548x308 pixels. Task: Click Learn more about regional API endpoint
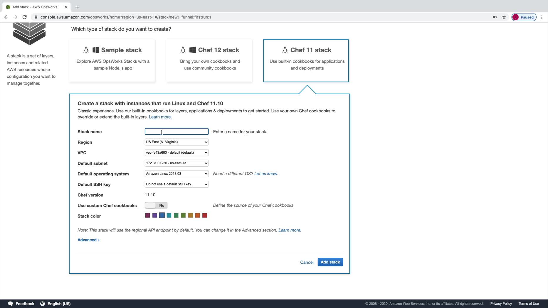coord(290,230)
